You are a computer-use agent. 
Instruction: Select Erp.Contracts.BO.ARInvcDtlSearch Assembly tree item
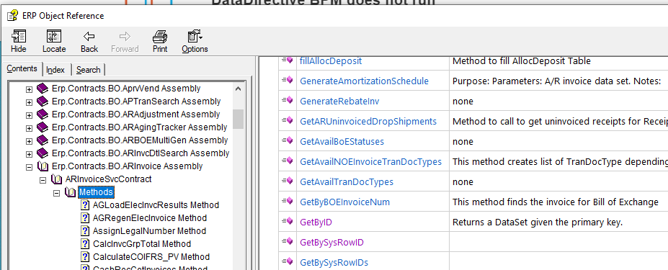coord(141,153)
